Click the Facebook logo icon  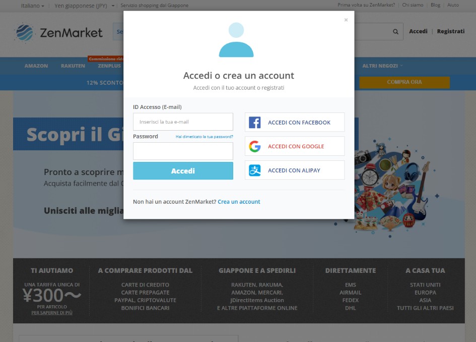click(255, 123)
